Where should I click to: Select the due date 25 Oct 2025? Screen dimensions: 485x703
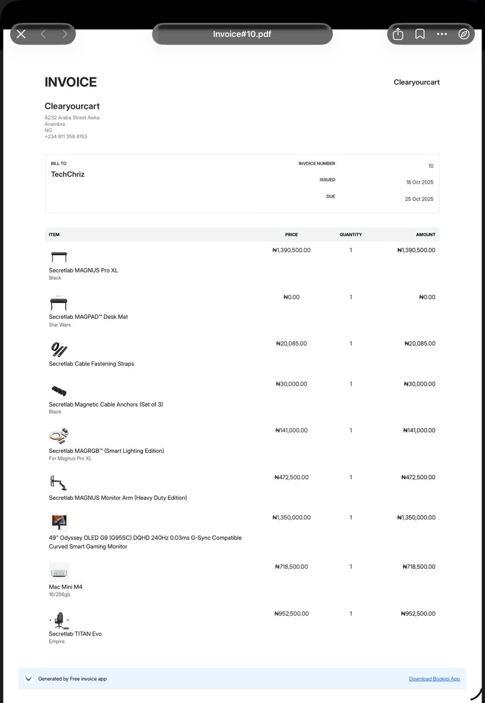tap(419, 199)
